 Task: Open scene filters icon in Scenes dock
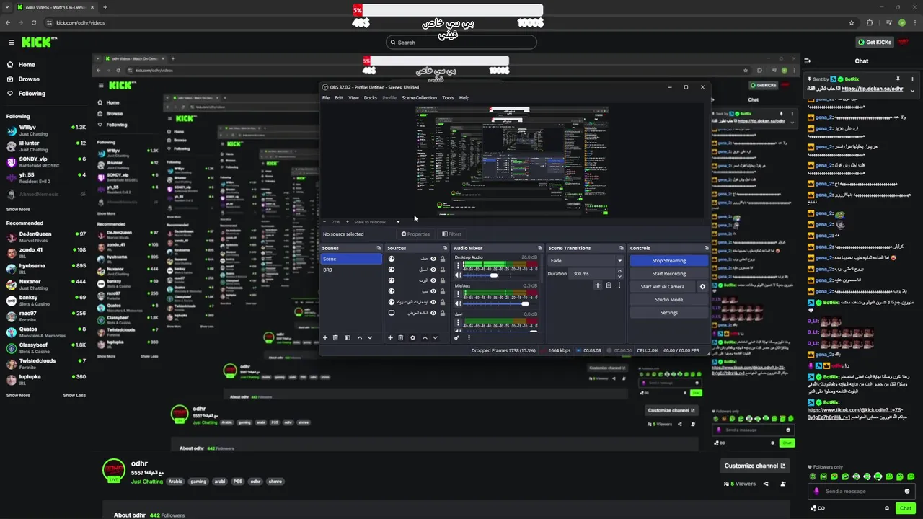point(348,337)
